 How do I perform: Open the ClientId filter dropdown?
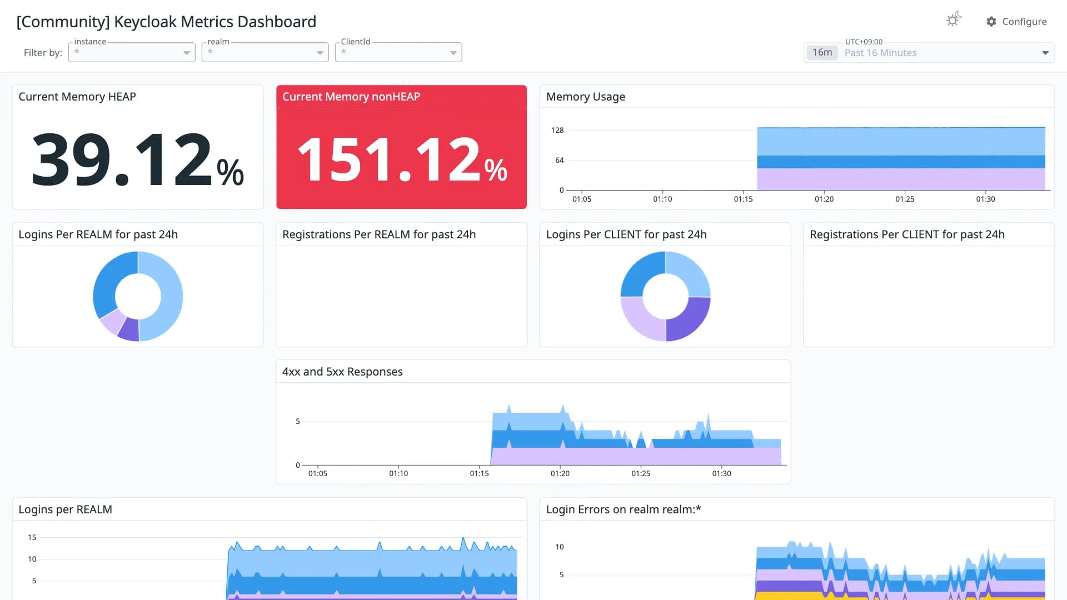pyautogui.click(x=398, y=52)
